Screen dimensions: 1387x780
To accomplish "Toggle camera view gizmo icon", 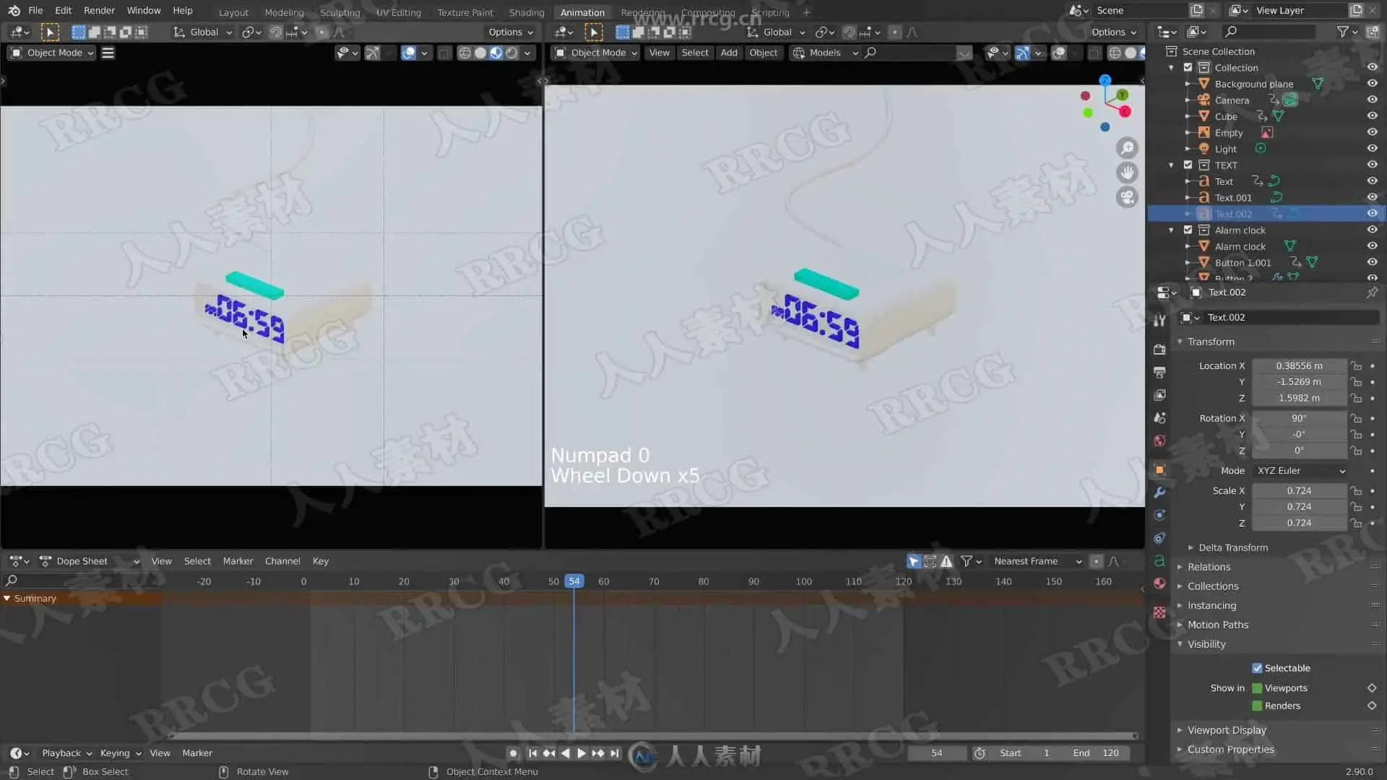I will (1127, 197).
